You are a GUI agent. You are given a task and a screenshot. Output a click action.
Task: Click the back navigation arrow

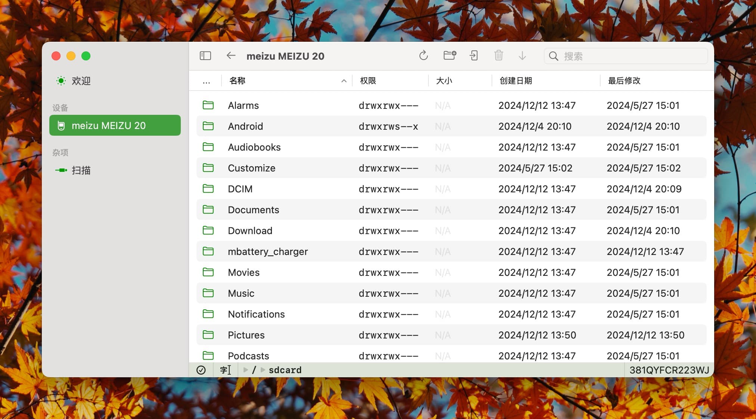(231, 56)
